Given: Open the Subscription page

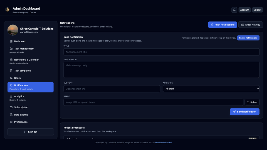Looking at the screenshot, I should pyautogui.click(x=31, y=107).
